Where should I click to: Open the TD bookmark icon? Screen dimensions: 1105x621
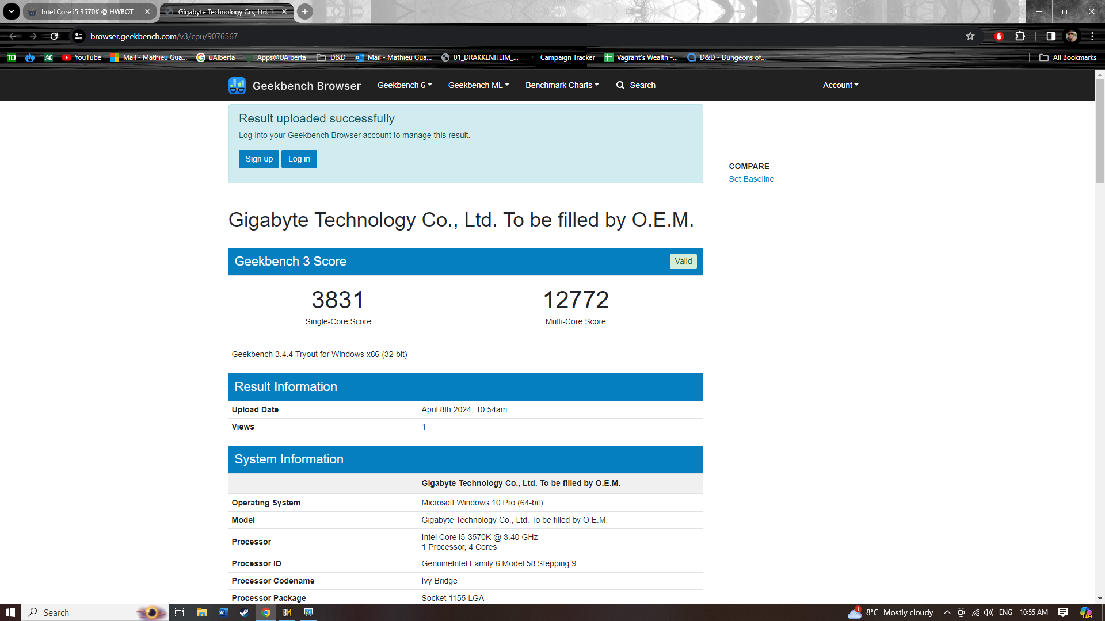click(12, 57)
